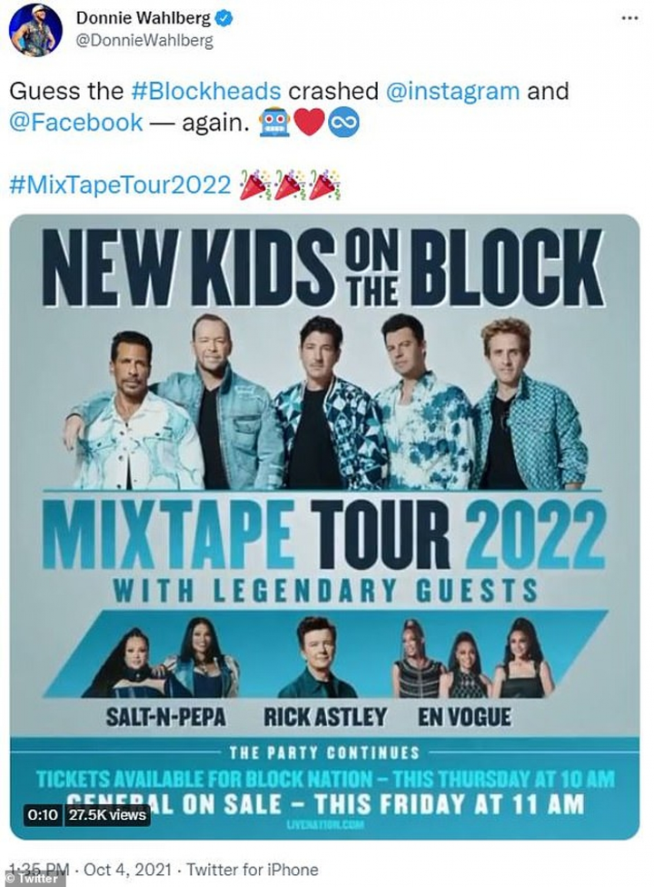Follow the @Facebook mention link
Viewport: 654px width, 887px height.
pos(77,123)
